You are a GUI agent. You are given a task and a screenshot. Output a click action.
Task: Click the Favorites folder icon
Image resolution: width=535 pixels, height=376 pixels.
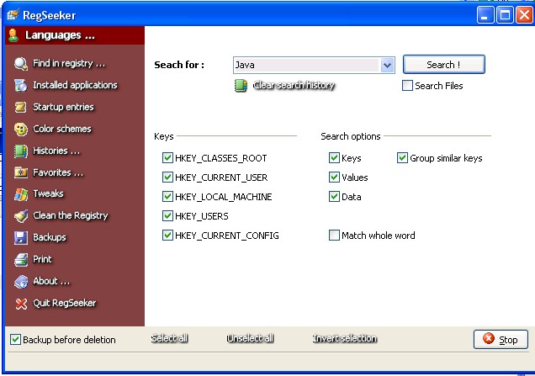pyautogui.click(x=21, y=172)
